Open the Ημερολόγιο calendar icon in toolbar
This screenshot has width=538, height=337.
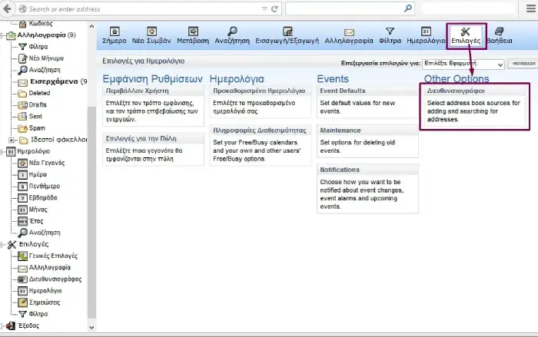tap(426, 31)
